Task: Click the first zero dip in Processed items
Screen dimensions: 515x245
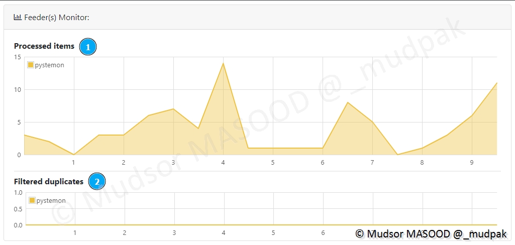Action: (74, 154)
